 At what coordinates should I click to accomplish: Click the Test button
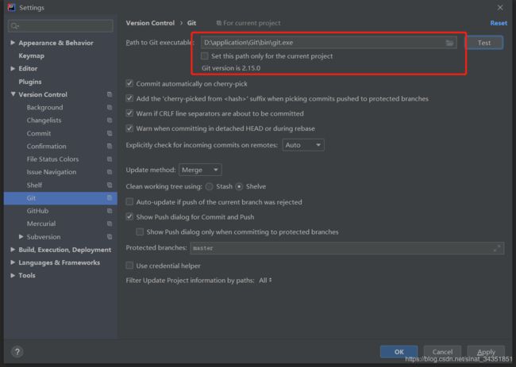483,43
